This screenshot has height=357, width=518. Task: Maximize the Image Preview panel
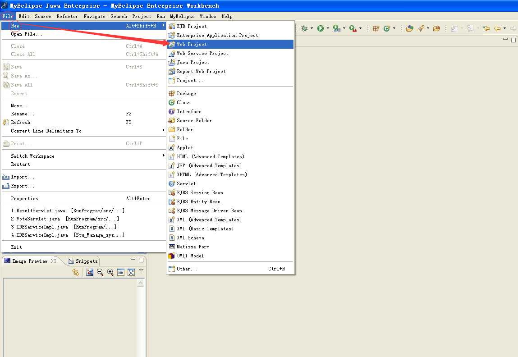coord(141,260)
